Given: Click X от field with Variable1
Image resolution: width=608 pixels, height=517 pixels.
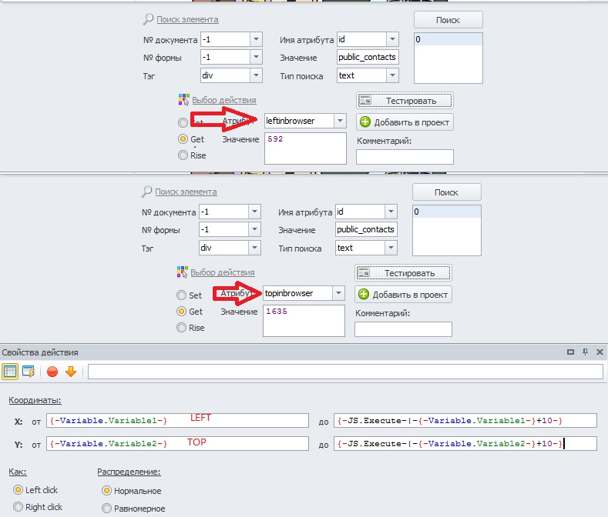Looking at the screenshot, I should [177, 421].
